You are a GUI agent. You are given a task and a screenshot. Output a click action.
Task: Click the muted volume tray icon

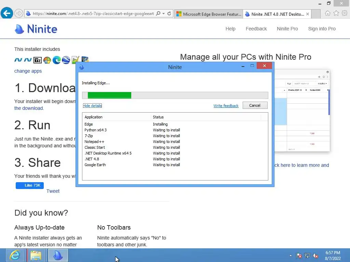(x=315, y=256)
